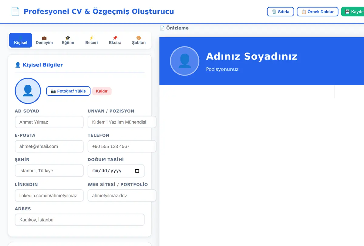364x246 pixels.
Task: Open the Şablon tab
Action: coord(139,40)
